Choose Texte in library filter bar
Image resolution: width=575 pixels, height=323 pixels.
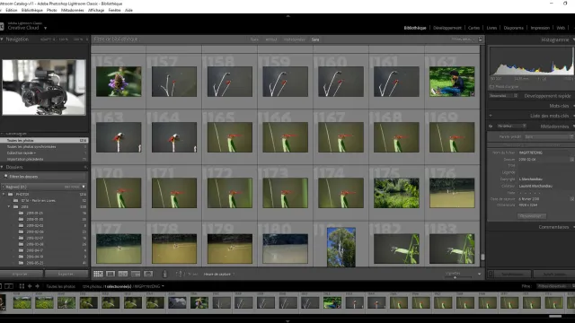pyautogui.click(x=254, y=39)
